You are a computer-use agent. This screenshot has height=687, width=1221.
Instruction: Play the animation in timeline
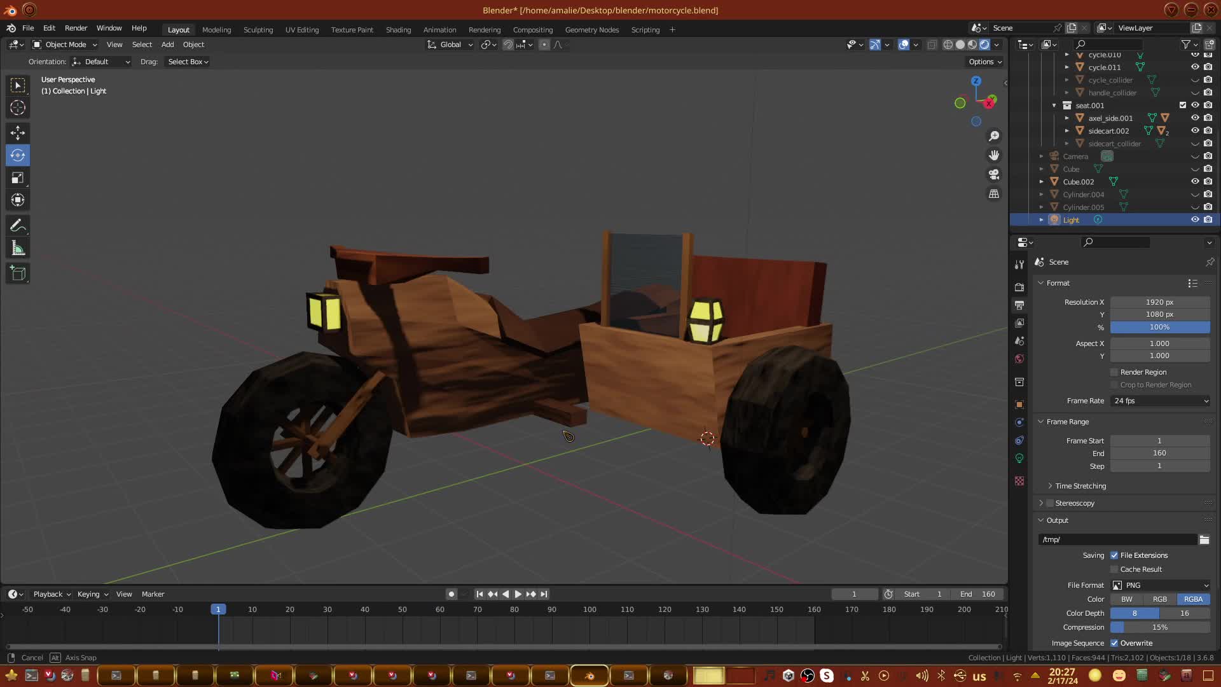(518, 594)
